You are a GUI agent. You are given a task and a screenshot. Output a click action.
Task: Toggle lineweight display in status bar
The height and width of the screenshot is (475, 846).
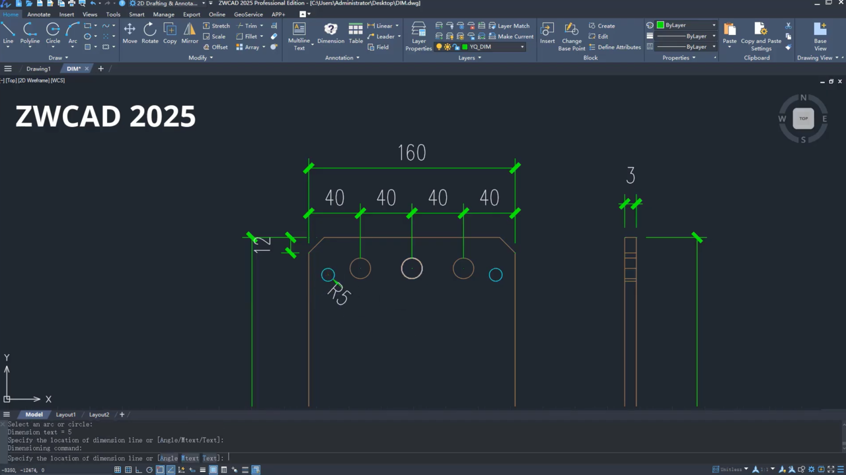pos(202,470)
